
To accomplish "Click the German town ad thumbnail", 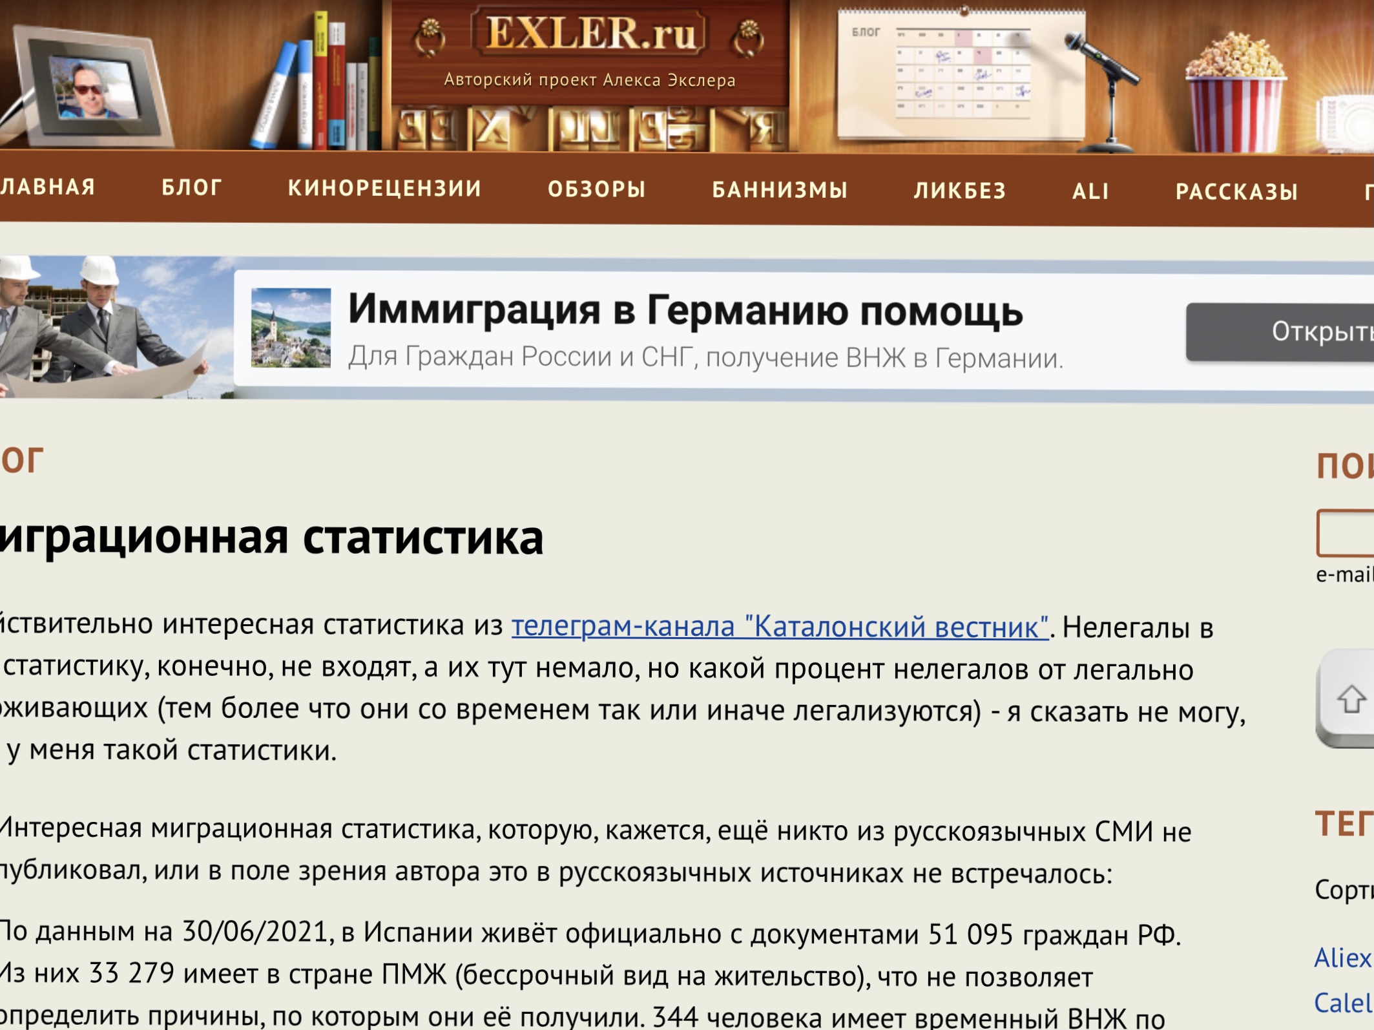I will (291, 328).
